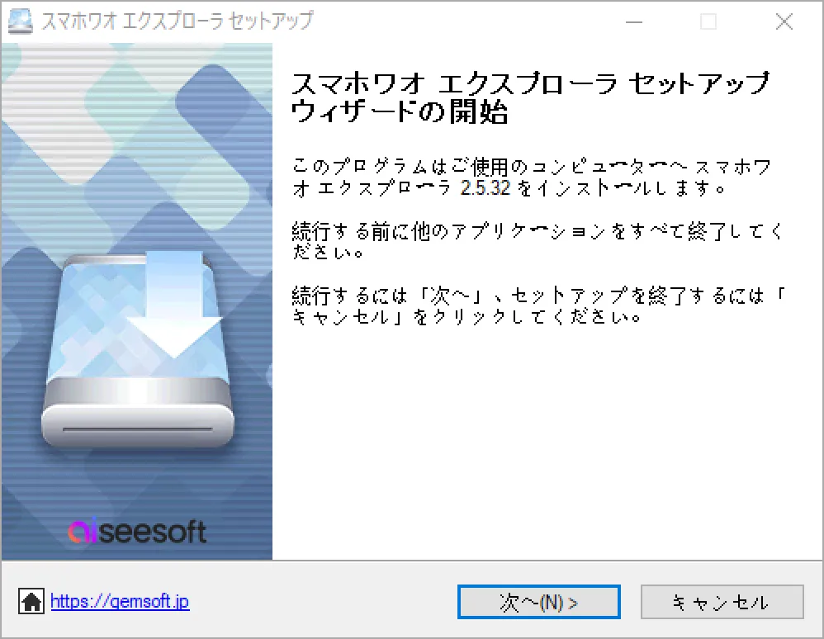Image resolution: width=824 pixels, height=639 pixels.
Task: Proceed with the 次へ(N) > button
Action: (538, 602)
